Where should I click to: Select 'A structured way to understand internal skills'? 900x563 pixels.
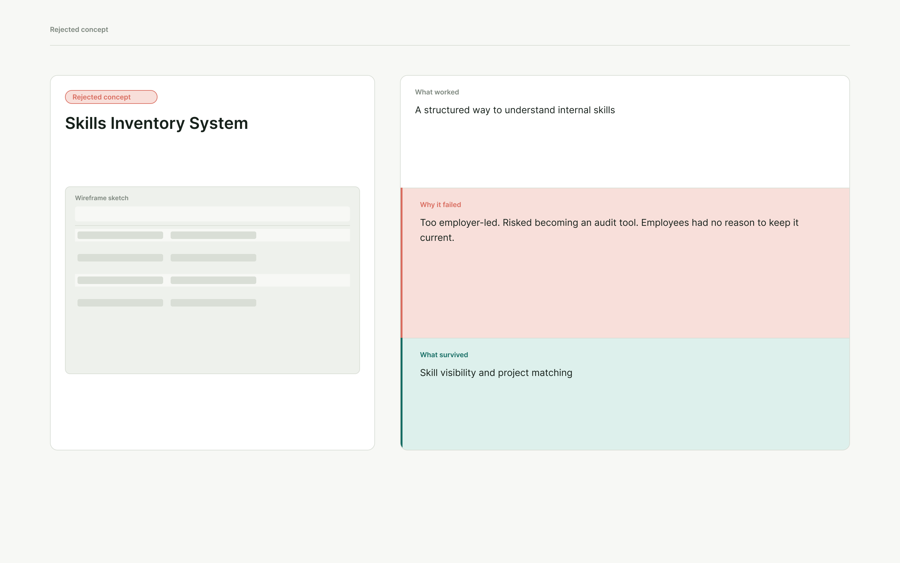(x=515, y=110)
